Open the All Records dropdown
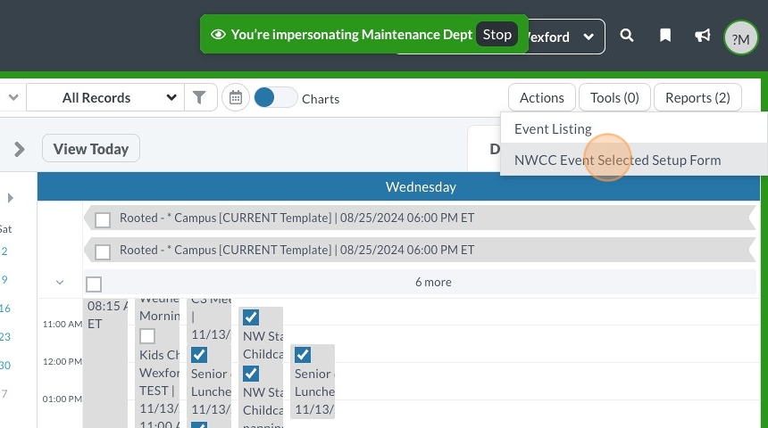This screenshot has width=768, height=428. pyautogui.click(x=119, y=98)
